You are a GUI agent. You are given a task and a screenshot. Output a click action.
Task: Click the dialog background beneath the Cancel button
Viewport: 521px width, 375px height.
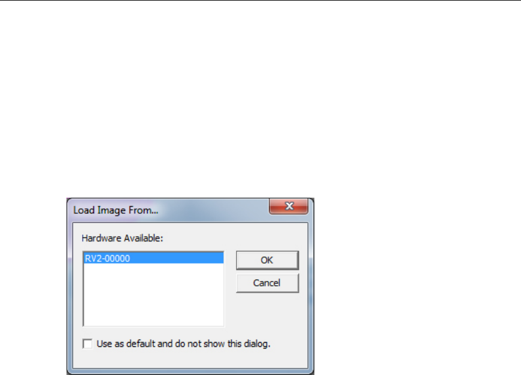click(267, 313)
